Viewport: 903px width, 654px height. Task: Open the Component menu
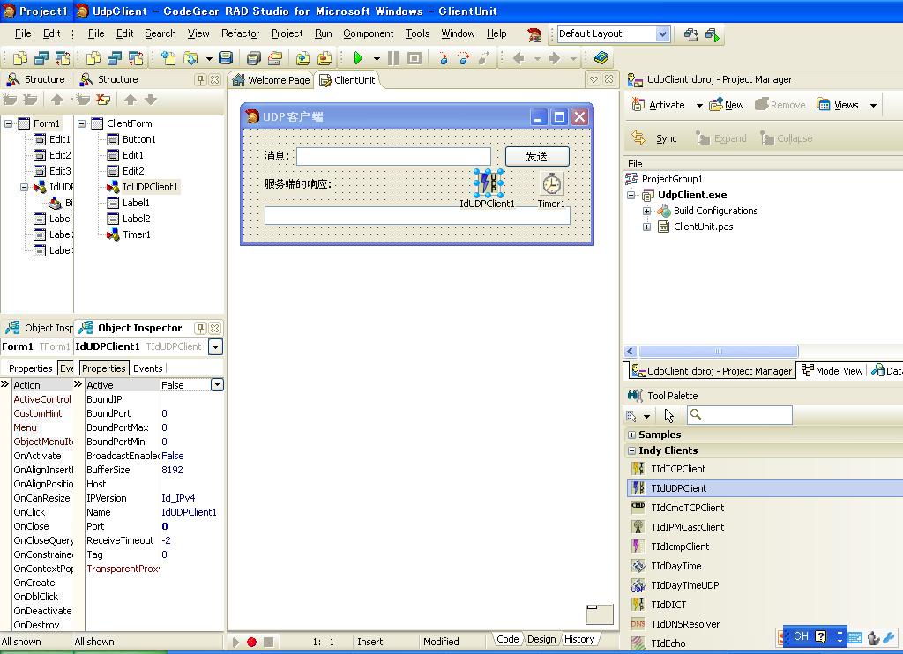pyautogui.click(x=369, y=33)
